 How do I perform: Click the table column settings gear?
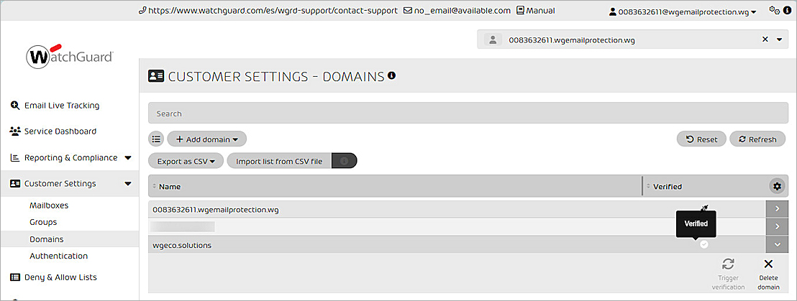point(776,187)
